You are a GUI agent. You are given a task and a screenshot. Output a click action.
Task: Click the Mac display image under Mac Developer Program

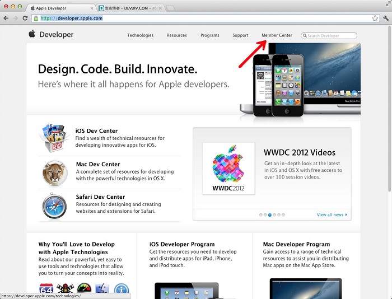coord(306,288)
